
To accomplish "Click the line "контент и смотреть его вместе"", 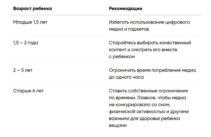I will pos(143,49).
